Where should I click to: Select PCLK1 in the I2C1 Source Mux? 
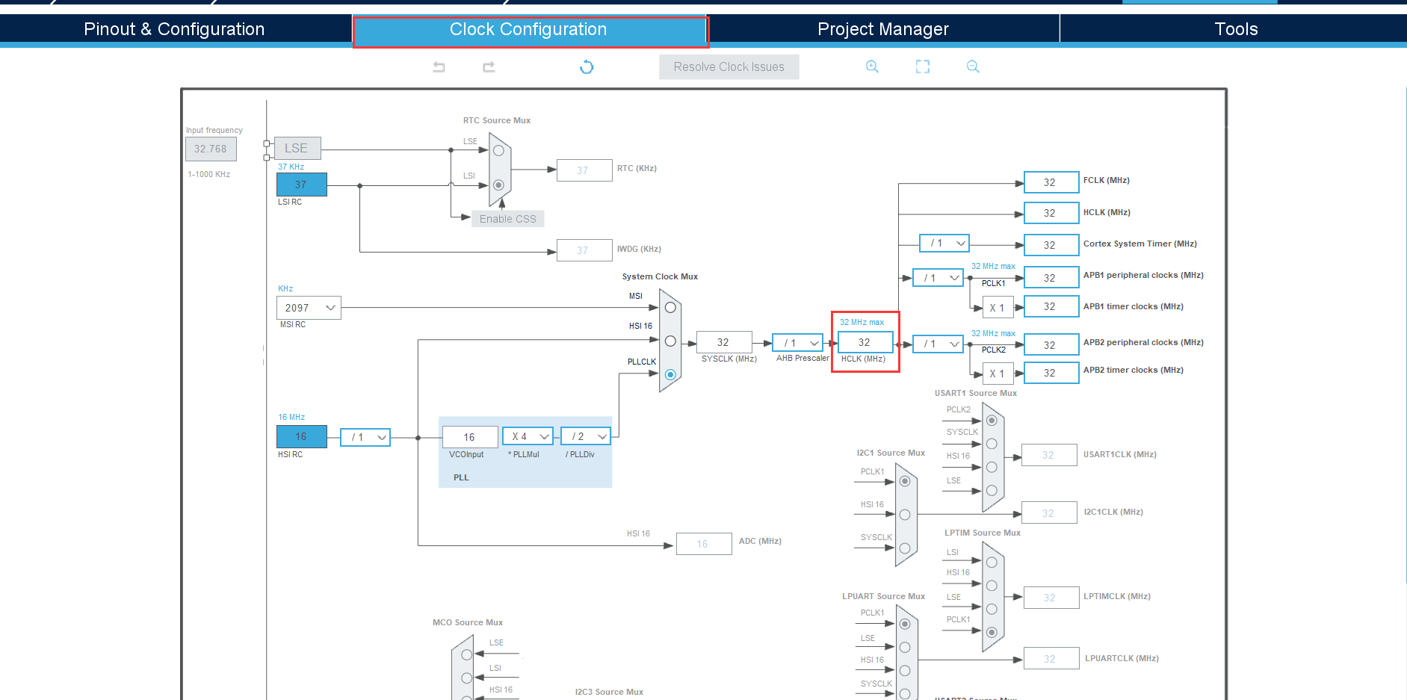coord(905,481)
